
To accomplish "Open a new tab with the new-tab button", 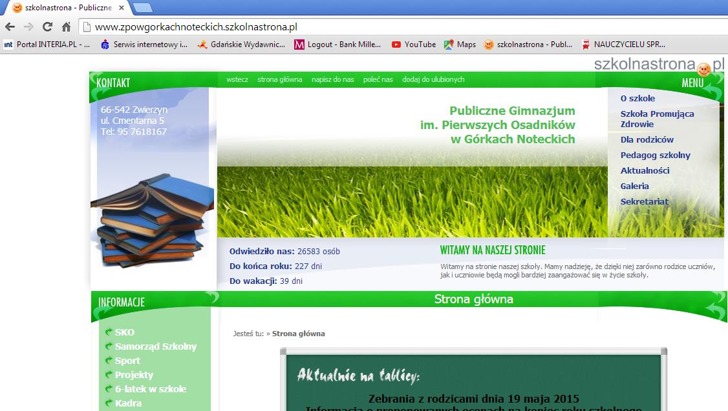I will point(142,8).
